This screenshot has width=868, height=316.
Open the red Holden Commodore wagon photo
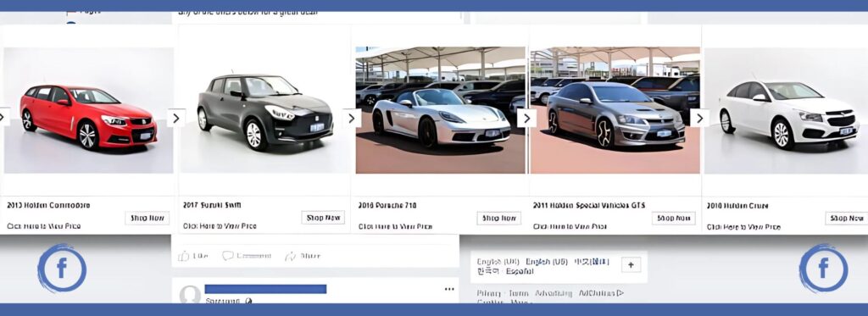(x=88, y=110)
